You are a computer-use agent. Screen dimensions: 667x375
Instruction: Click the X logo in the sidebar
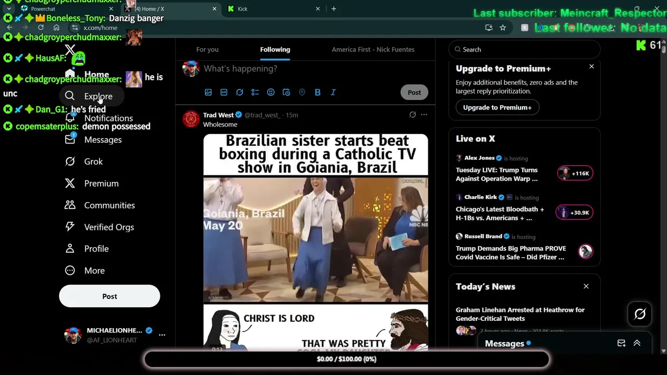pos(70,51)
